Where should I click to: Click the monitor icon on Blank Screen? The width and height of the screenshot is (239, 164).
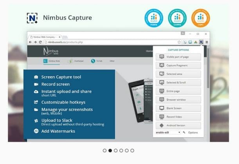[162, 108]
